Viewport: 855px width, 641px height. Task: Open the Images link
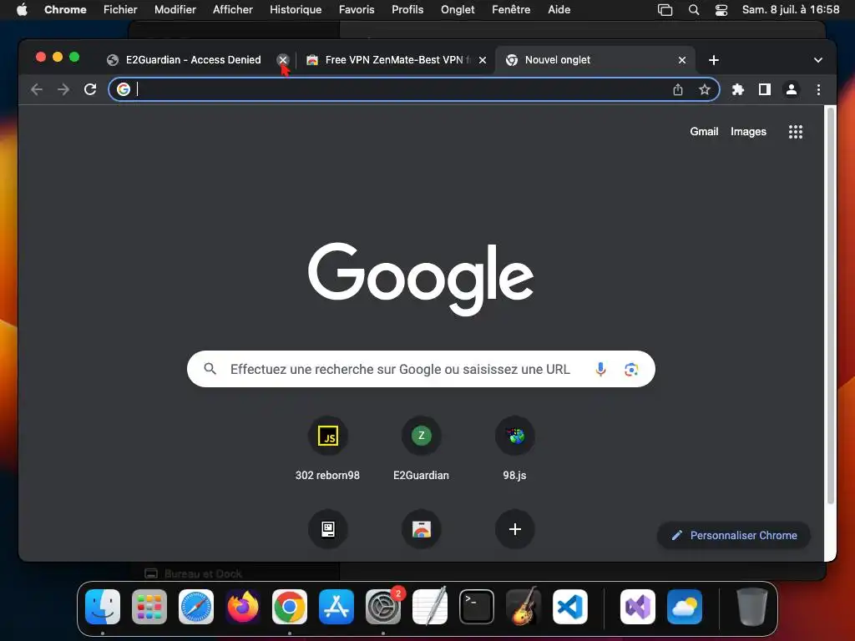pos(748,131)
